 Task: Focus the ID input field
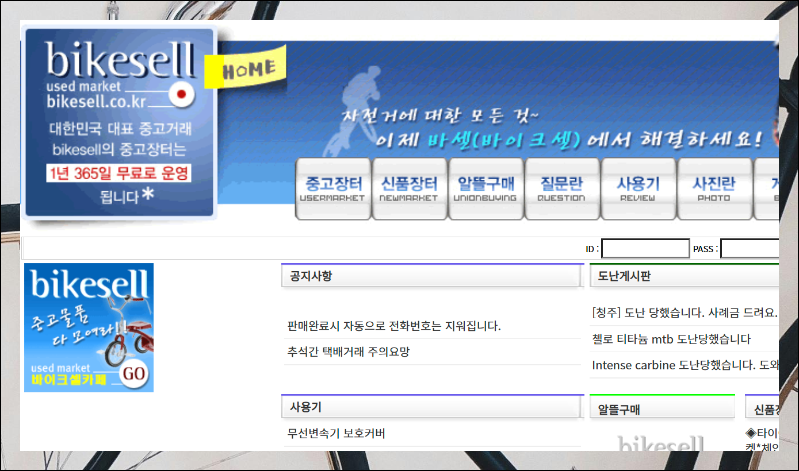[645, 249]
